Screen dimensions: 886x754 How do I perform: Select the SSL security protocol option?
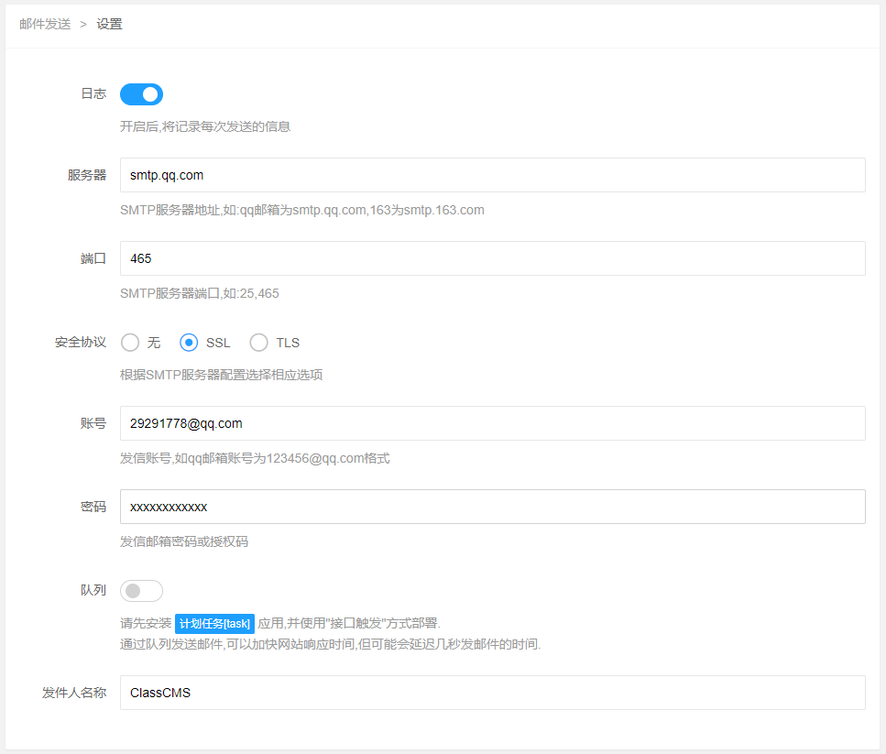tap(204, 343)
